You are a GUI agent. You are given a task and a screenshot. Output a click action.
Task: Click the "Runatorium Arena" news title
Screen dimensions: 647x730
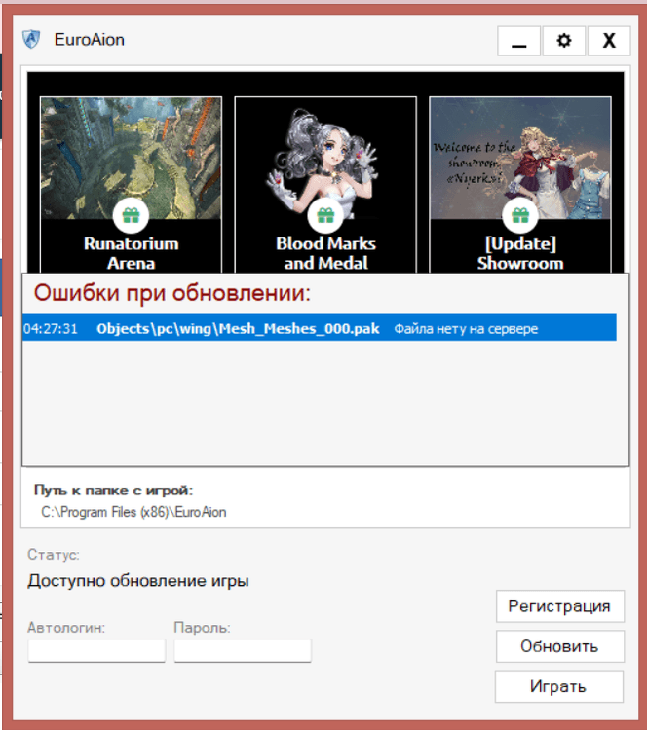pyautogui.click(x=131, y=253)
